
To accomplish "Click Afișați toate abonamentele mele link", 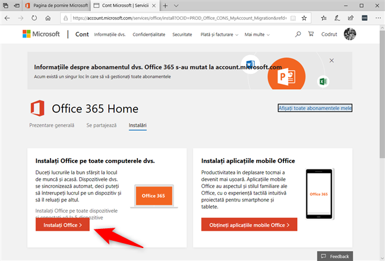I will (x=315, y=108).
